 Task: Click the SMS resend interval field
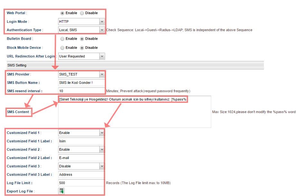click(x=82, y=91)
